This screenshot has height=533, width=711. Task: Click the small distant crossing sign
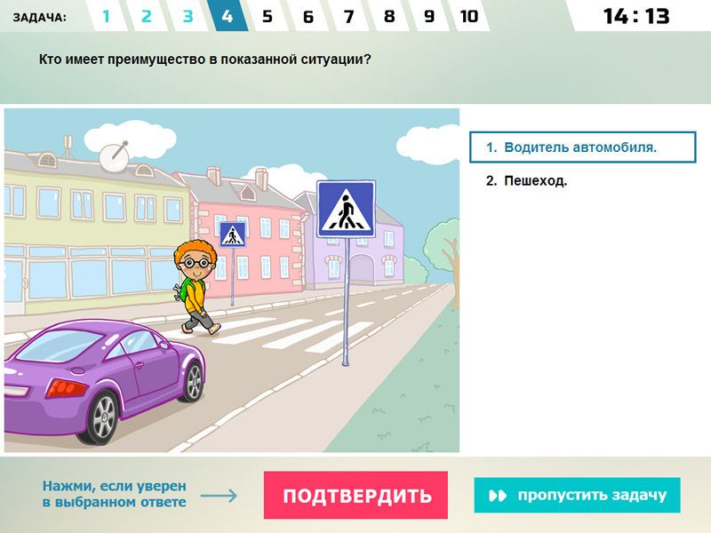tap(233, 235)
